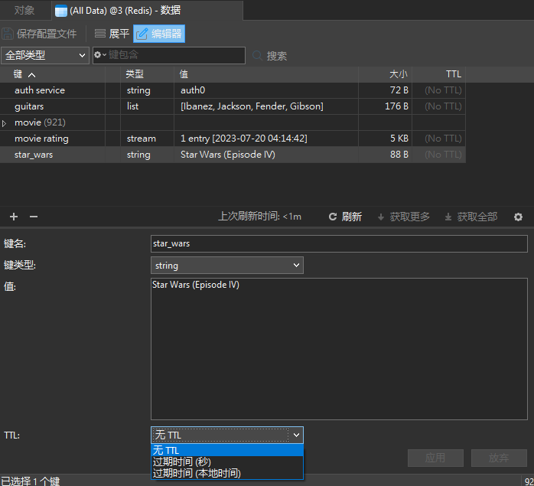Viewport: 534px width, 486px height.
Task: Click the '5 KB' size cell
Action: coord(385,139)
